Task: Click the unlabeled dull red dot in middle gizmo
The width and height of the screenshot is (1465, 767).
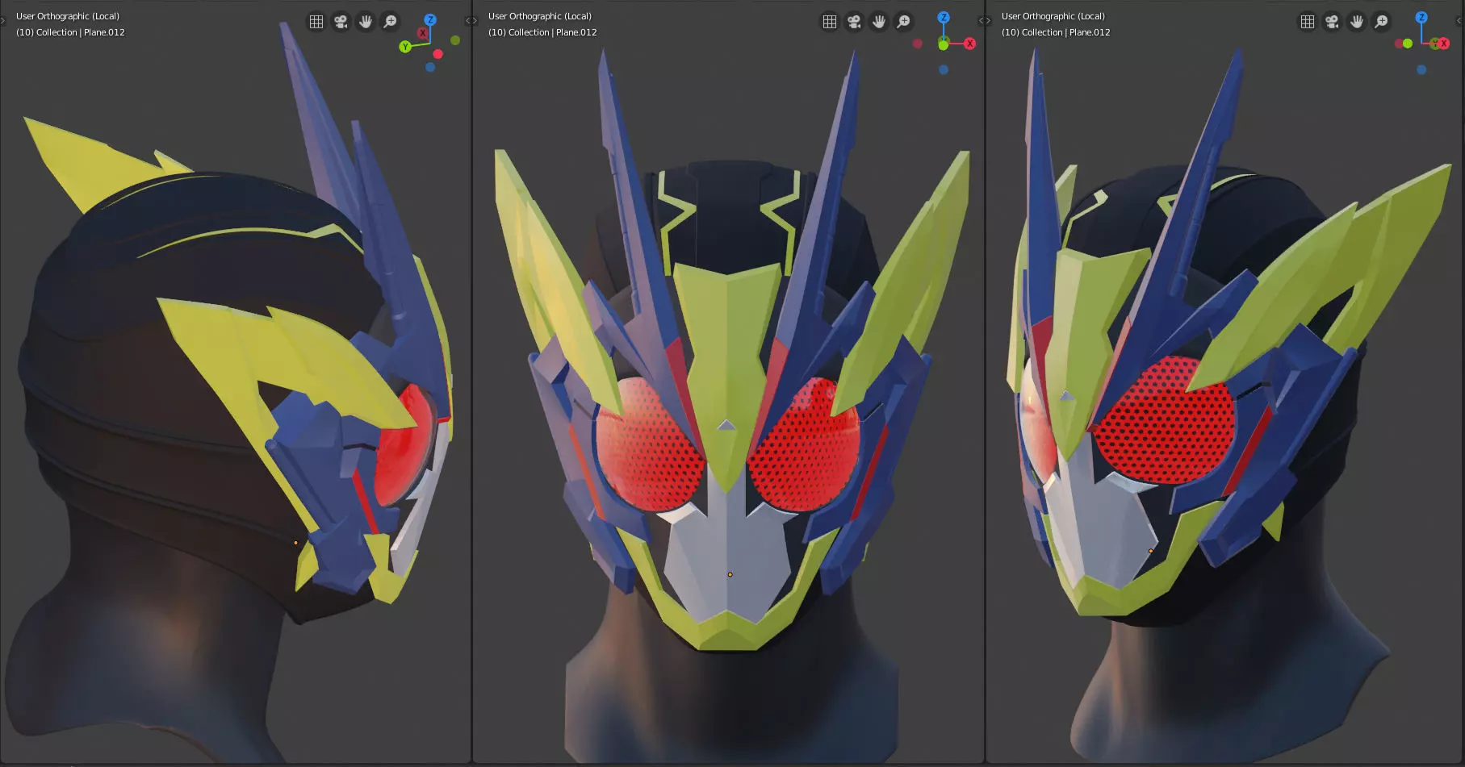Action: click(917, 44)
